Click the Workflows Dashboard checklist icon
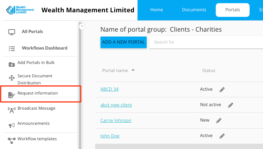263x149 pixels. point(12,48)
